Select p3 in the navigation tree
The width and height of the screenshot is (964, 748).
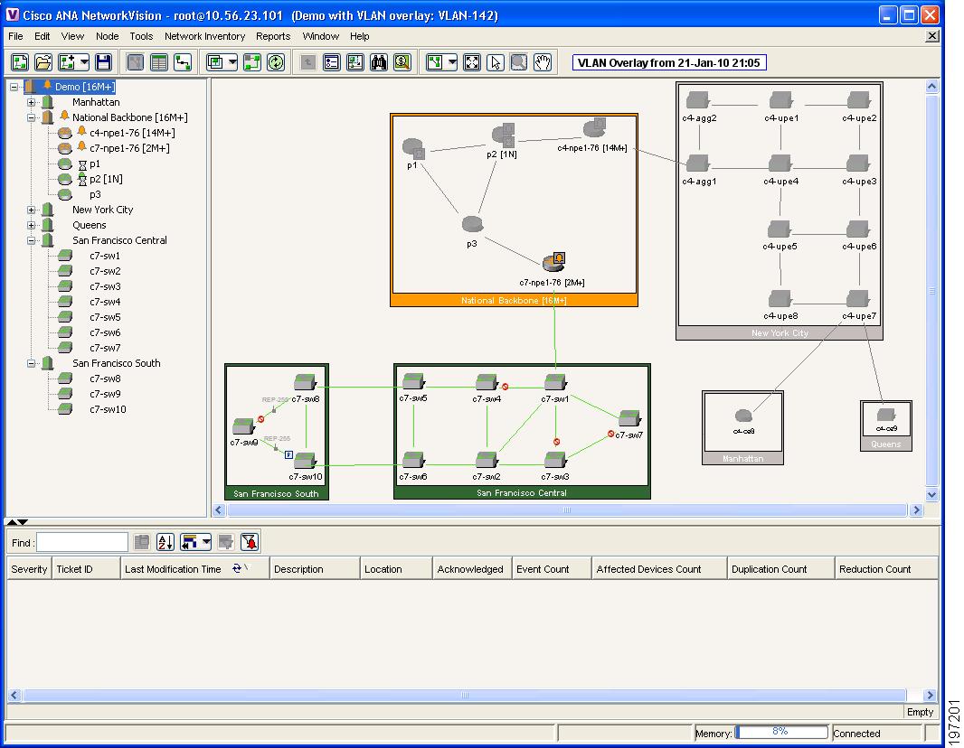click(95, 194)
